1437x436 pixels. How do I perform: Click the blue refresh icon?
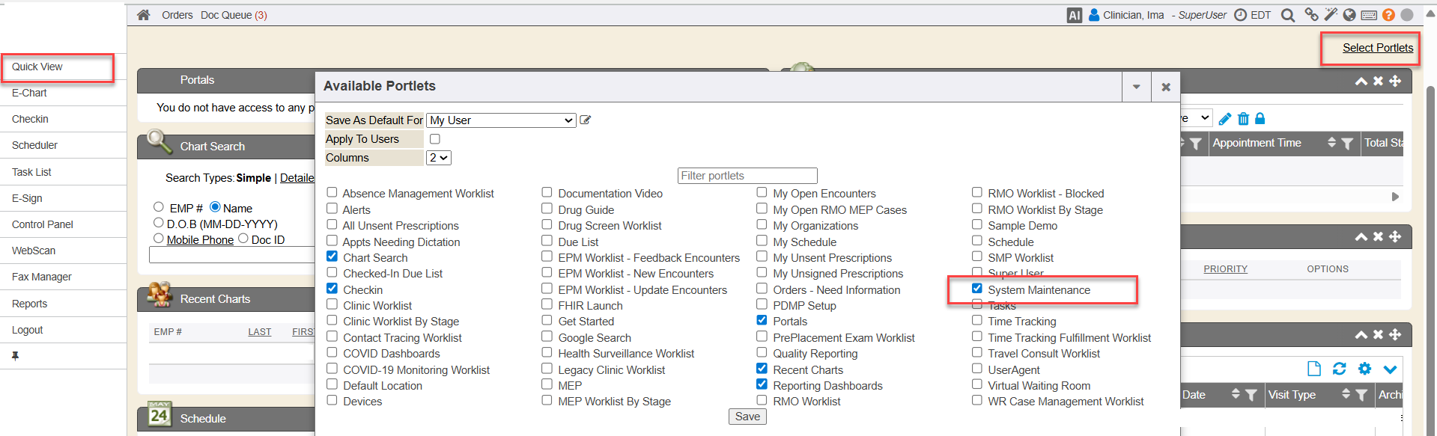(1339, 369)
